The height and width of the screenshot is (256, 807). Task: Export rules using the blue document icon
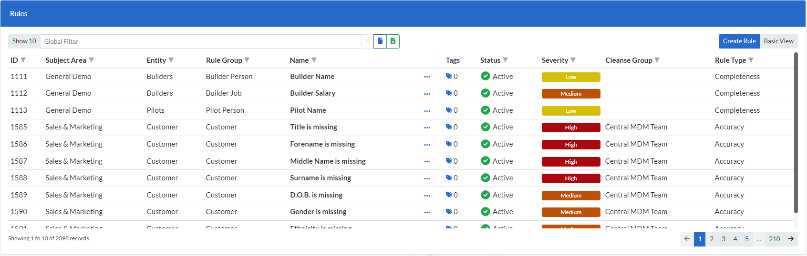click(380, 41)
